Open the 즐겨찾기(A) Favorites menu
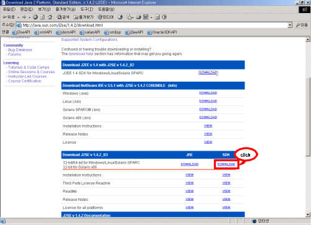 65,9
